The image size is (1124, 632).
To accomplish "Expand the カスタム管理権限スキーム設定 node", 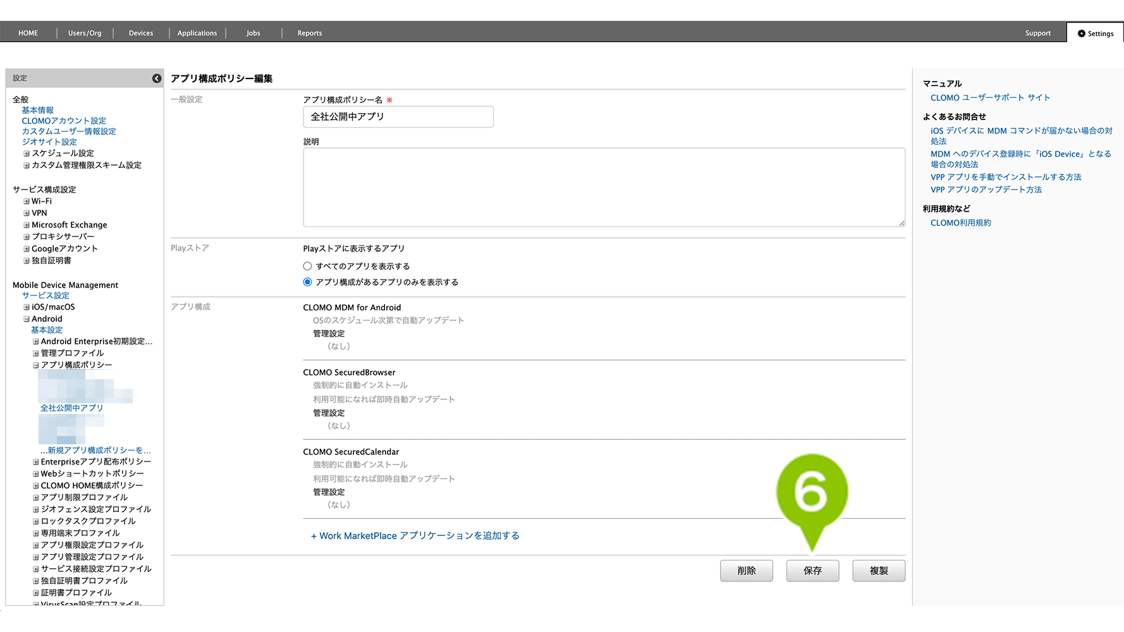I will (x=27, y=166).
